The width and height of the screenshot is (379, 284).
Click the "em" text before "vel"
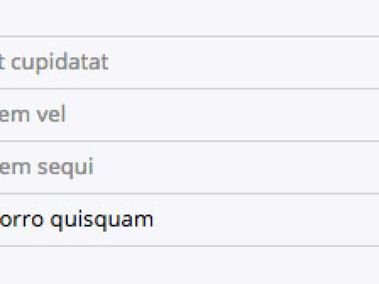coord(12,115)
